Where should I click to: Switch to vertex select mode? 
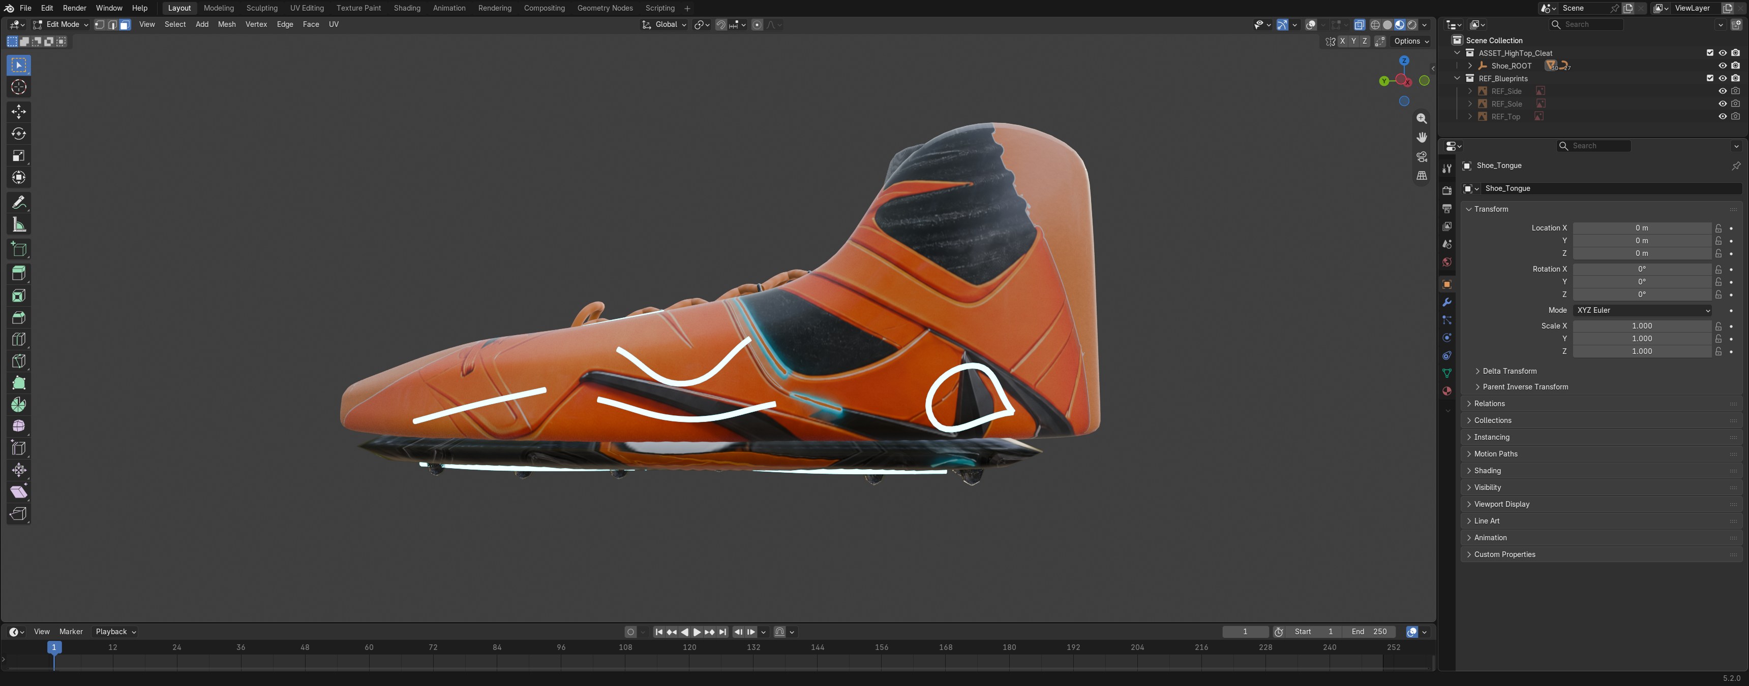[100, 24]
